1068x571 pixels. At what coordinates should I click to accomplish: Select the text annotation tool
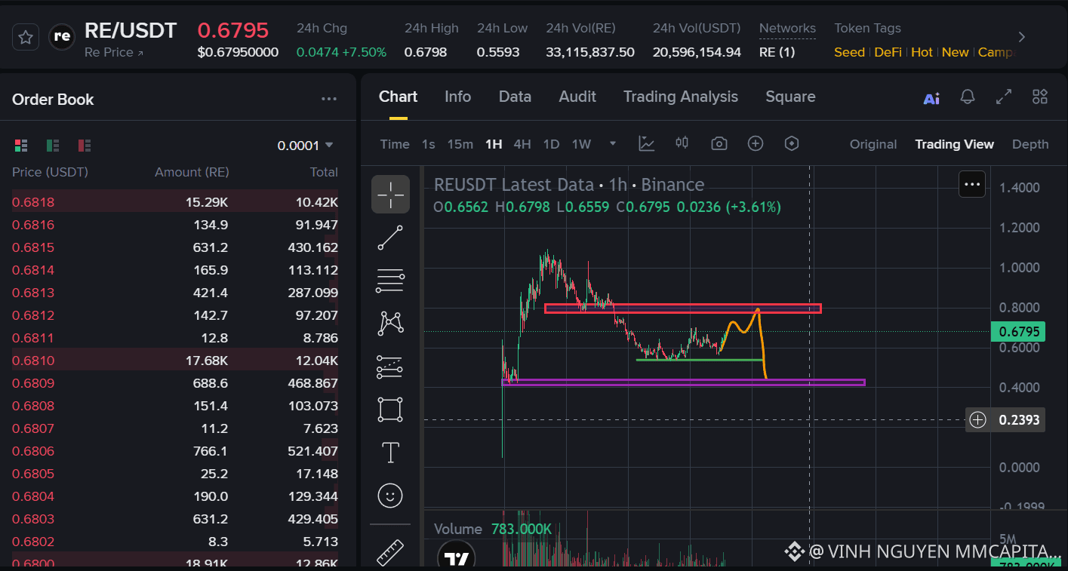click(390, 453)
